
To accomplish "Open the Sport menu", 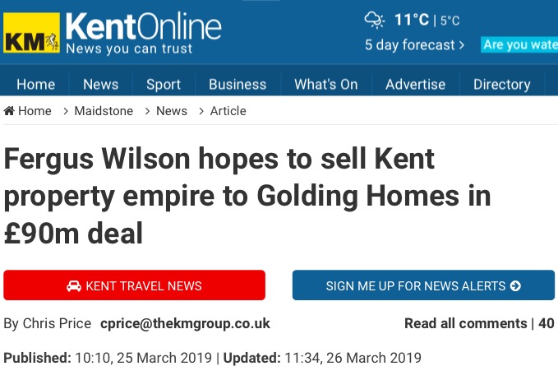I will 164,84.
